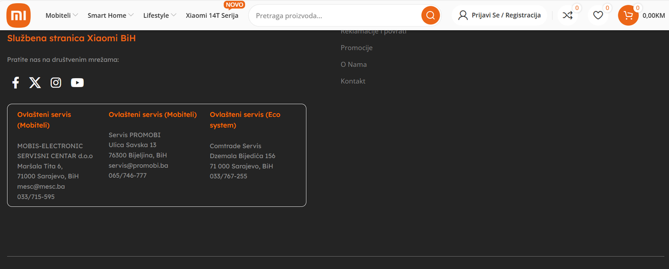The height and width of the screenshot is (269, 669).
Task: Click the servis@promobi.ba email address
Action: coord(139,165)
